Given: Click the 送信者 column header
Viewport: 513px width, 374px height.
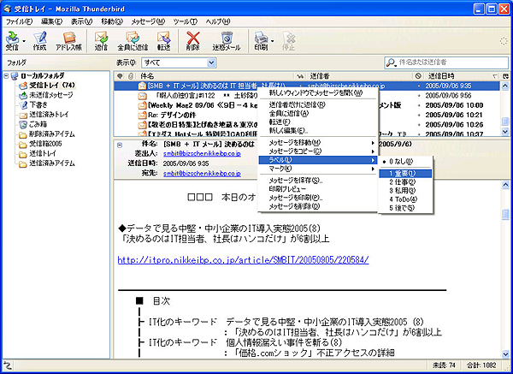Looking at the screenshot, I should (359, 76).
